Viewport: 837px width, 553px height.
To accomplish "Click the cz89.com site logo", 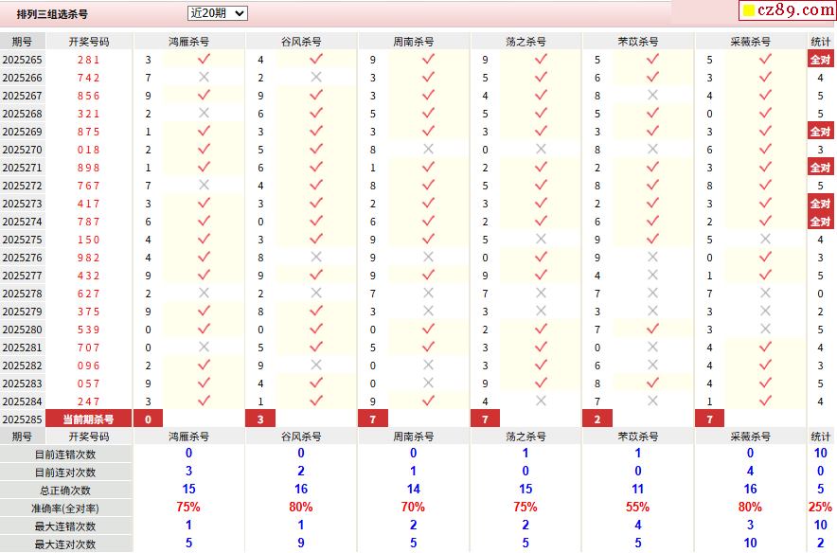I will pyautogui.click(x=787, y=10).
